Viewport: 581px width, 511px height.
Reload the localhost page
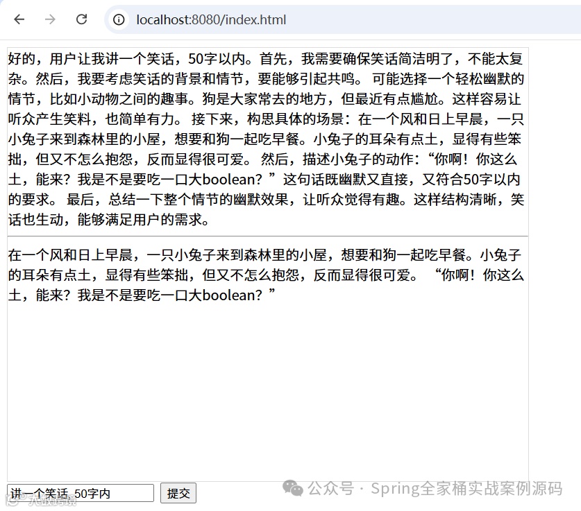point(81,19)
